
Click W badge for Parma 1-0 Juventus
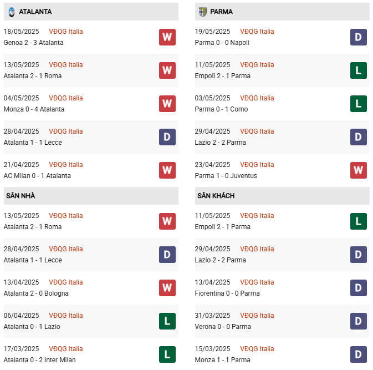[359, 170]
